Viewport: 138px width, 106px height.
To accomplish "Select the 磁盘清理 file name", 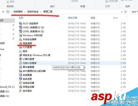I will [27, 43].
